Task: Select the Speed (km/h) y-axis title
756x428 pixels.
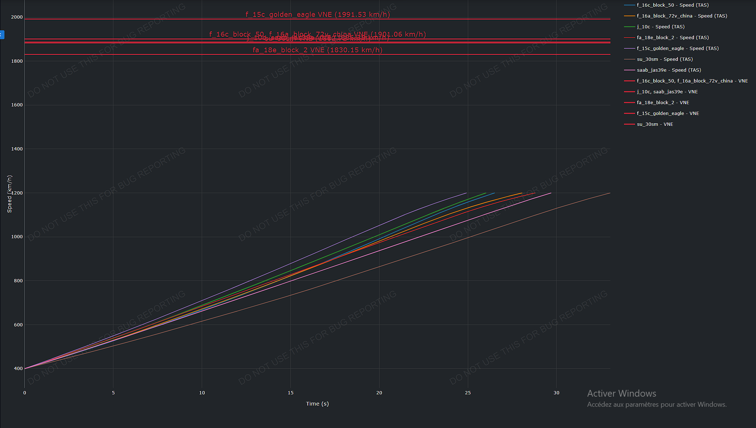Action: [9, 194]
